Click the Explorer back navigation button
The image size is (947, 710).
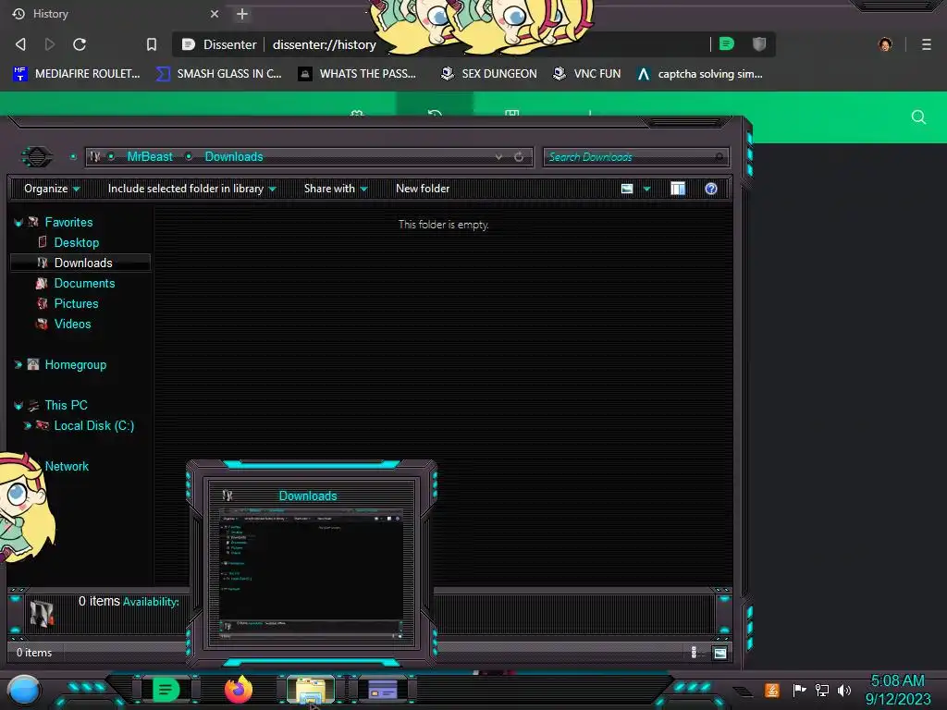tap(36, 157)
